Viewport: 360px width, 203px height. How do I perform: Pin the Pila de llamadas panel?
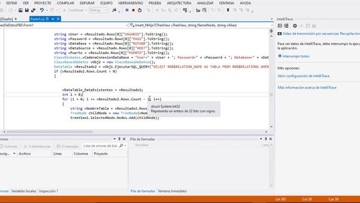(x=265, y=139)
